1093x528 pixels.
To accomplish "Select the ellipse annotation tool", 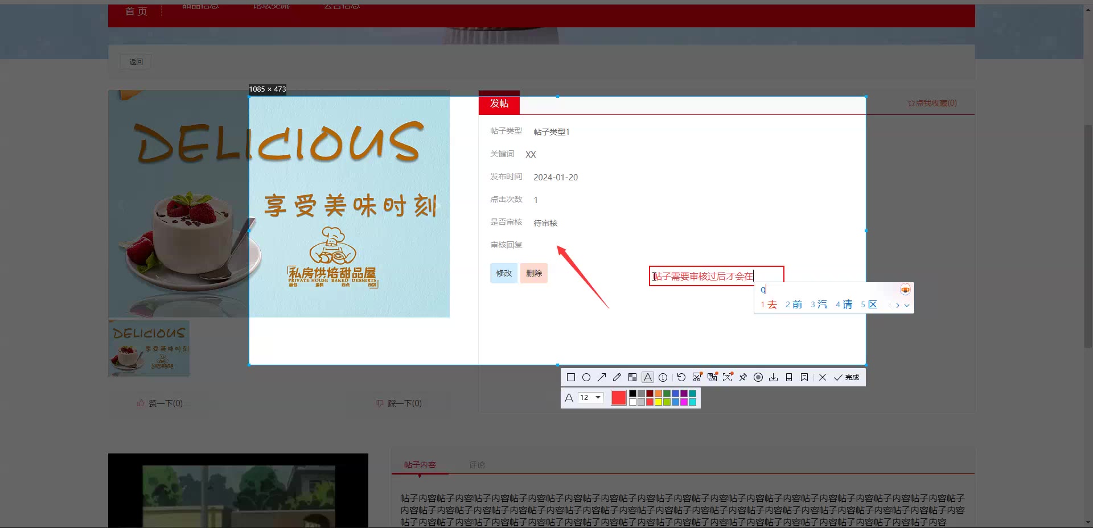I will tap(586, 377).
